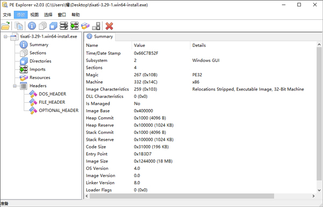323x207 pixels.
Task: Click the Imports green arrow toolbar icon
Action: 75,26
